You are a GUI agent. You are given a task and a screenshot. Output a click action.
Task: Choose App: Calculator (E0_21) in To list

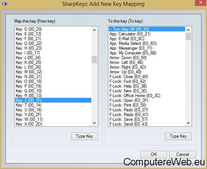point(147,34)
